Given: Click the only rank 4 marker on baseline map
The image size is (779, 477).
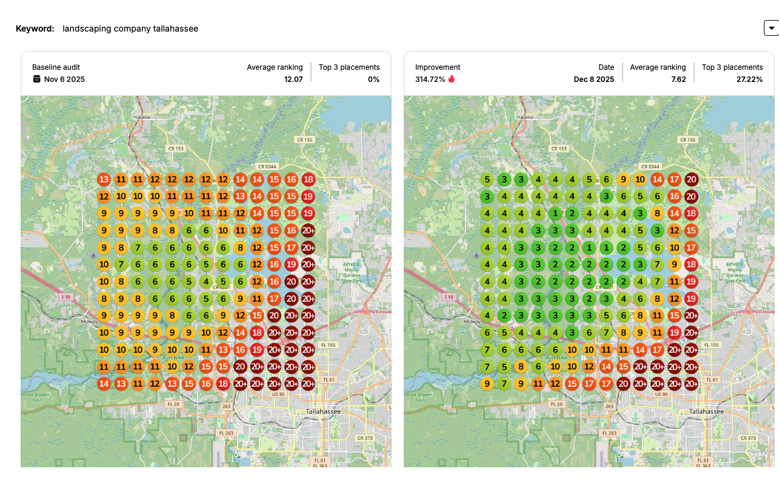Looking at the screenshot, I should (x=206, y=282).
